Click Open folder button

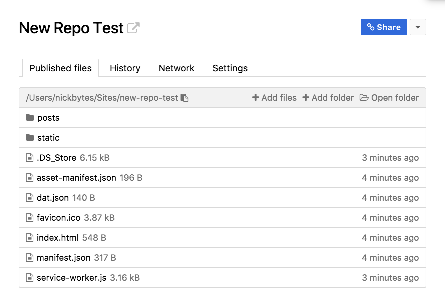point(389,98)
